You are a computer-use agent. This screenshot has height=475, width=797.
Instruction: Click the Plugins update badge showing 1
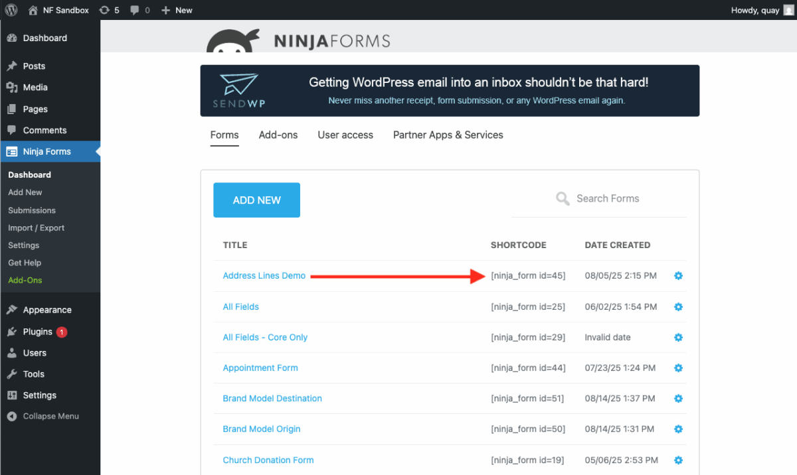click(62, 332)
